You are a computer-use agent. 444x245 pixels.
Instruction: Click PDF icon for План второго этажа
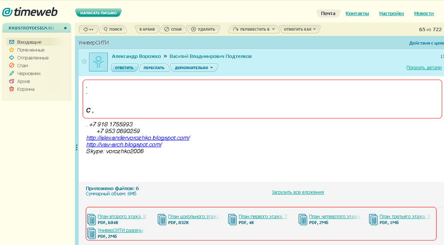click(x=91, y=220)
